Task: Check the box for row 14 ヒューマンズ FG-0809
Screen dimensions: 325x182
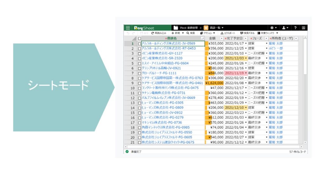Action: point(140,108)
